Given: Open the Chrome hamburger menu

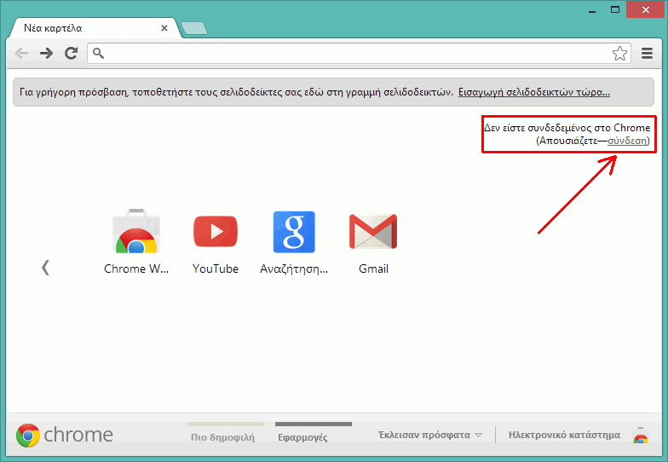Looking at the screenshot, I should [x=648, y=53].
